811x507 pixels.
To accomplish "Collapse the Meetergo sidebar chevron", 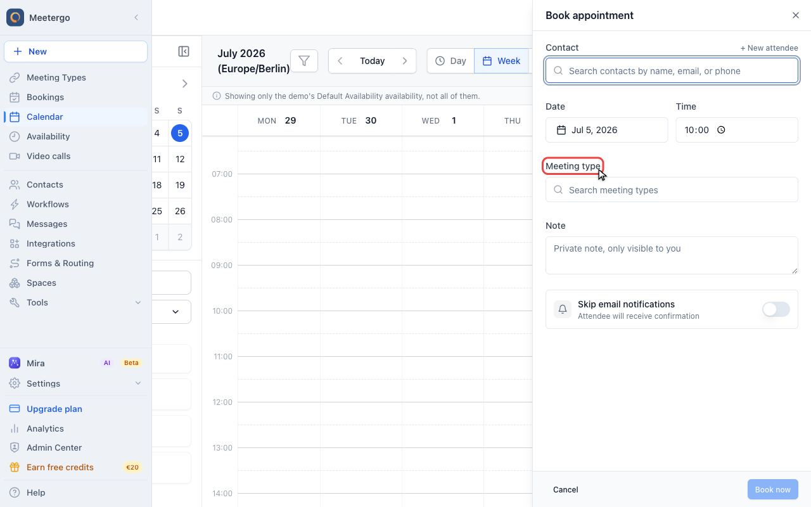I will [x=136, y=18].
